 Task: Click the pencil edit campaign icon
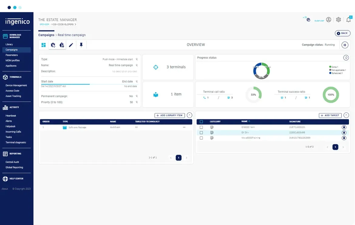(71, 45)
